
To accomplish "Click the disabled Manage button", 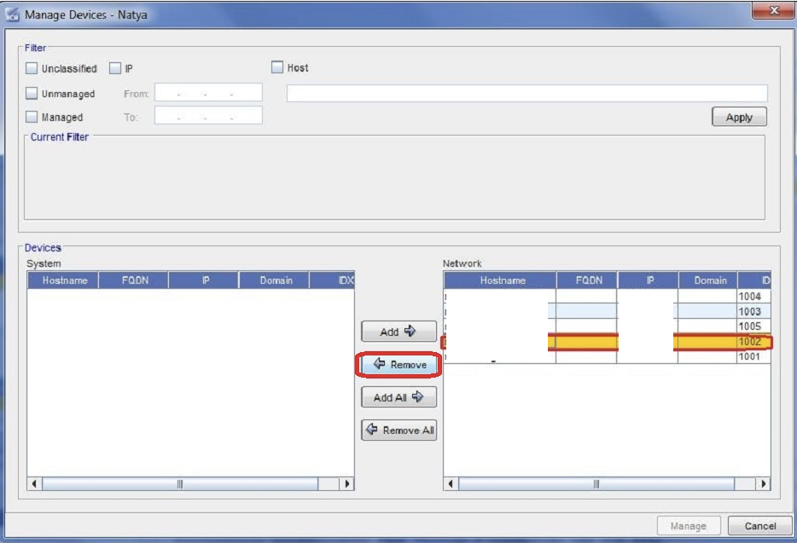I will 689,526.
